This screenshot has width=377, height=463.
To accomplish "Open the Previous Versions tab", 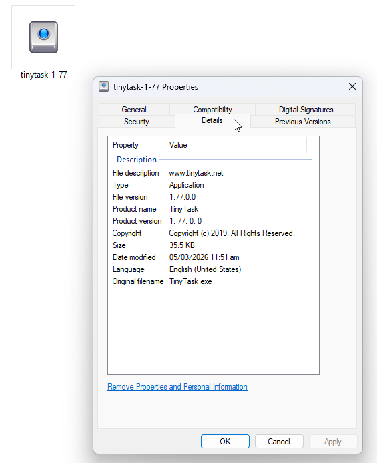I will click(303, 122).
